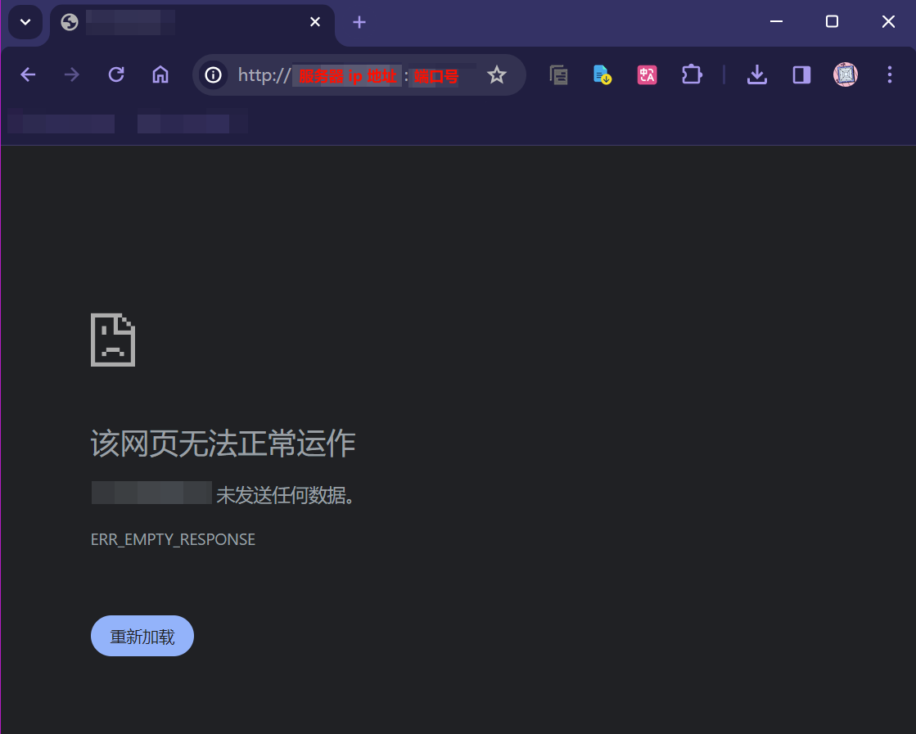Open the Chrome three-dot menu
Screen dimensions: 916x734
(x=890, y=75)
